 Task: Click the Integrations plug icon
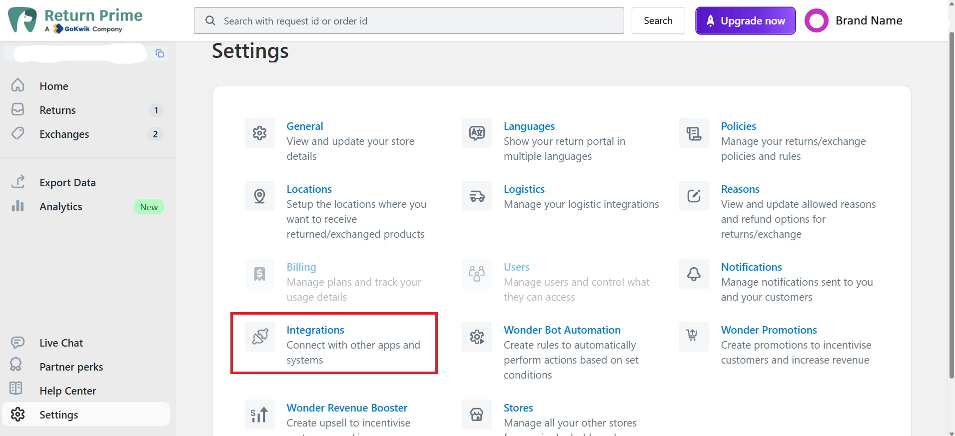[260, 337]
